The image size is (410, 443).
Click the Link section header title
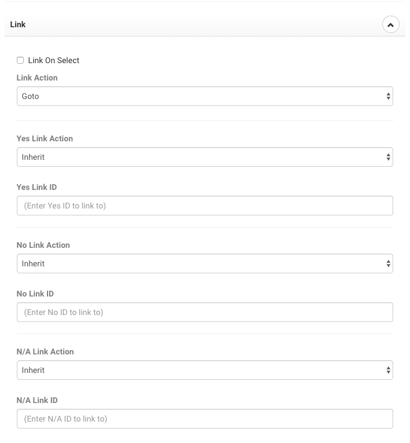pos(18,25)
